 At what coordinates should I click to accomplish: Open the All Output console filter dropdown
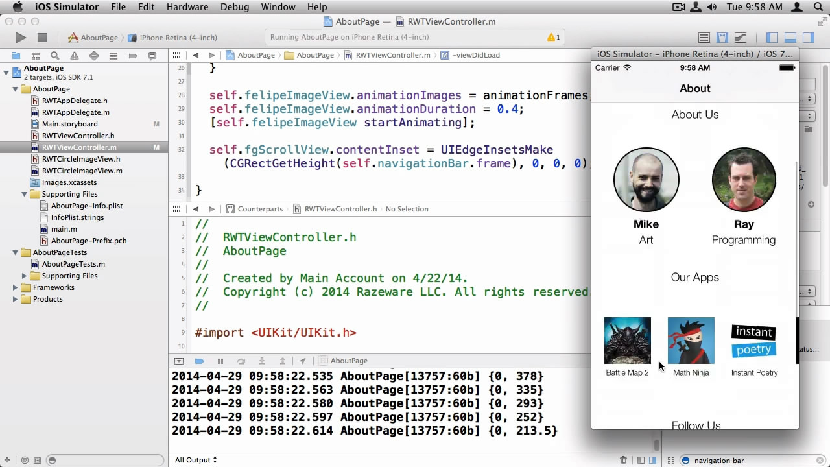196,460
